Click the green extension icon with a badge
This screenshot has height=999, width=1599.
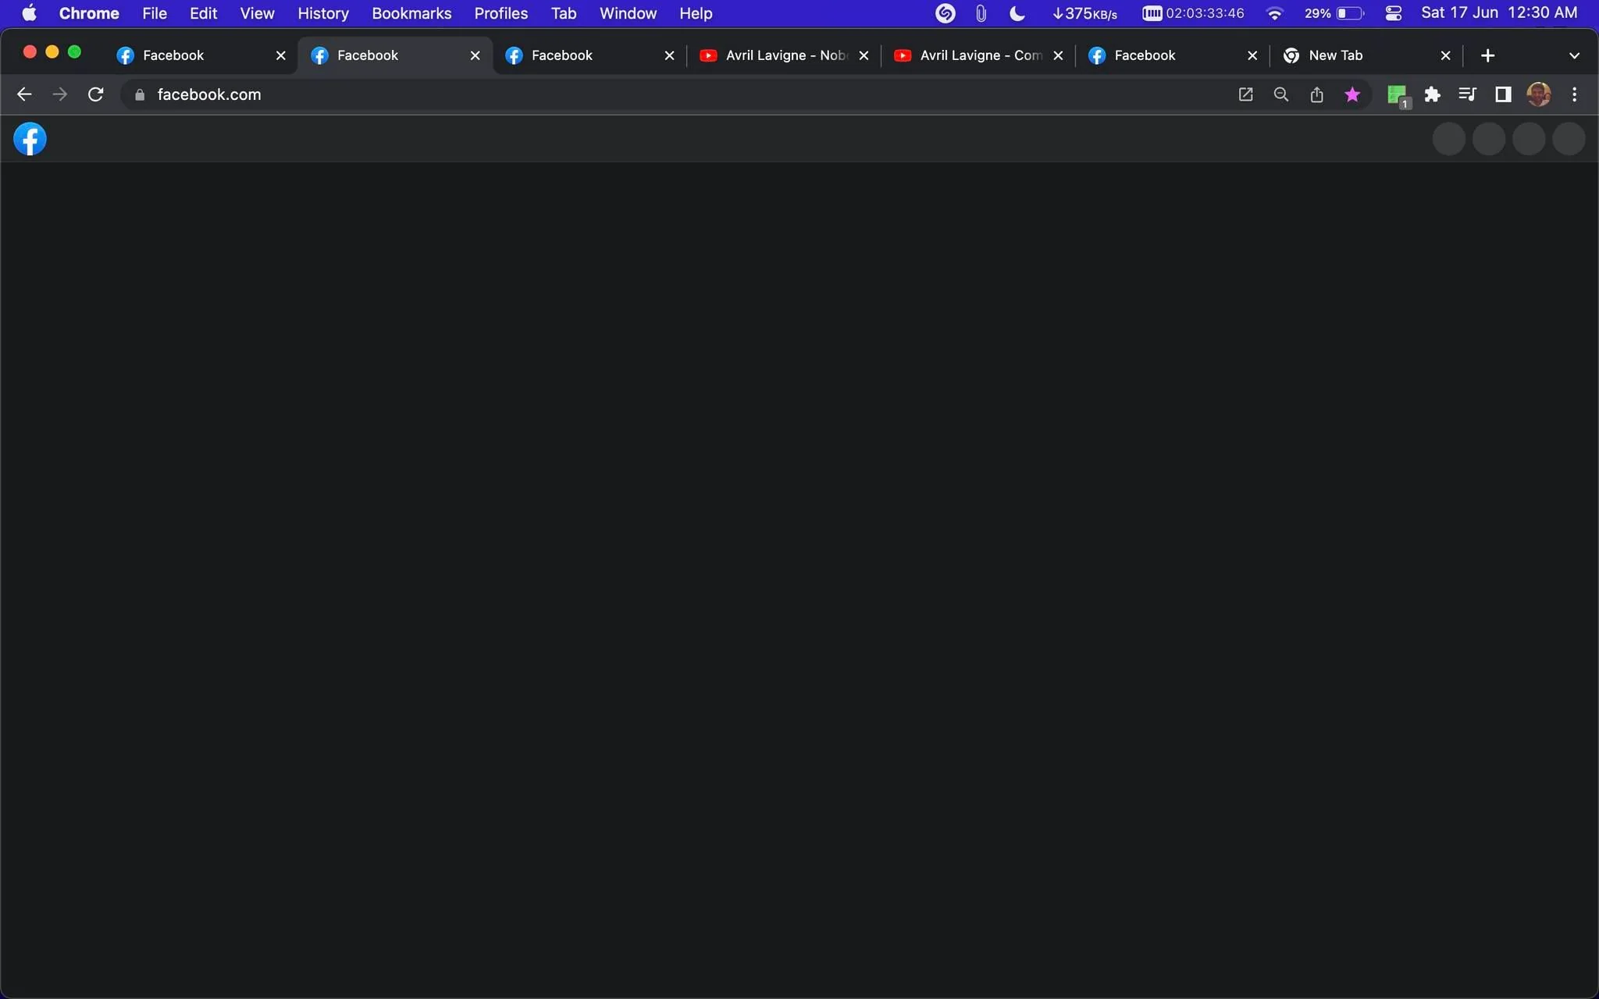(x=1398, y=96)
